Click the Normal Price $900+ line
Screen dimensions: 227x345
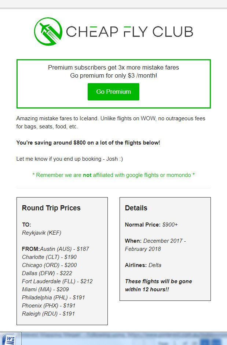[x=151, y=225]
